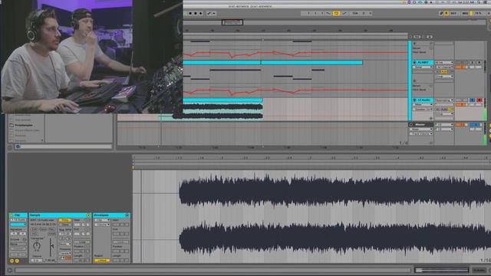
Task: Click the Rev reverse sample button
Action: 52,229
